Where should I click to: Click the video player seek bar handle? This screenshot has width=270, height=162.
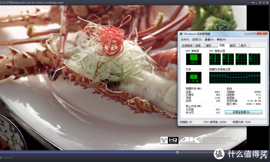[177, 153]
